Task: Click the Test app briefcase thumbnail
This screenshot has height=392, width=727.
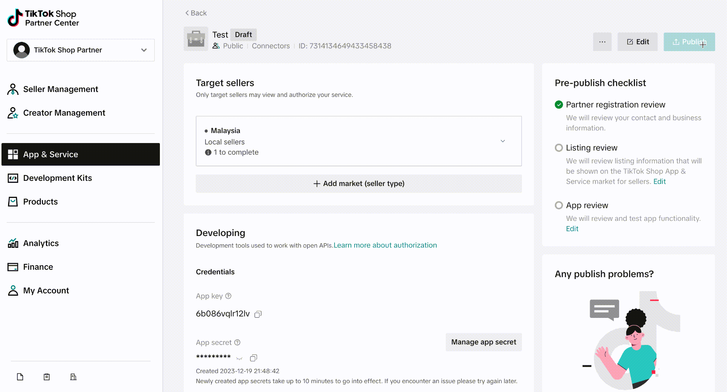Action: pos(196,39)
